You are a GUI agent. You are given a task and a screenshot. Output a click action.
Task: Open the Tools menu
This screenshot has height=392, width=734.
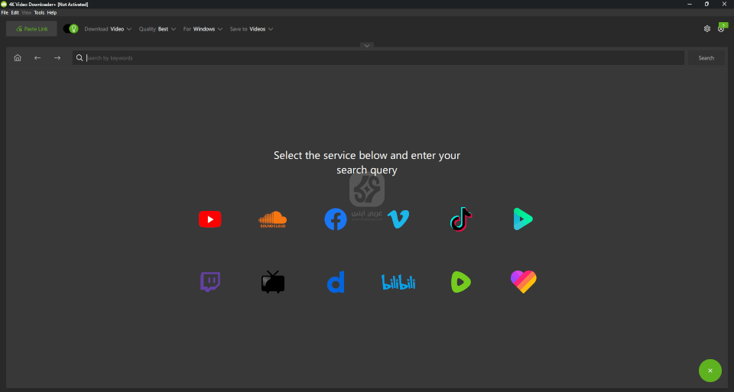click(39, 13)
